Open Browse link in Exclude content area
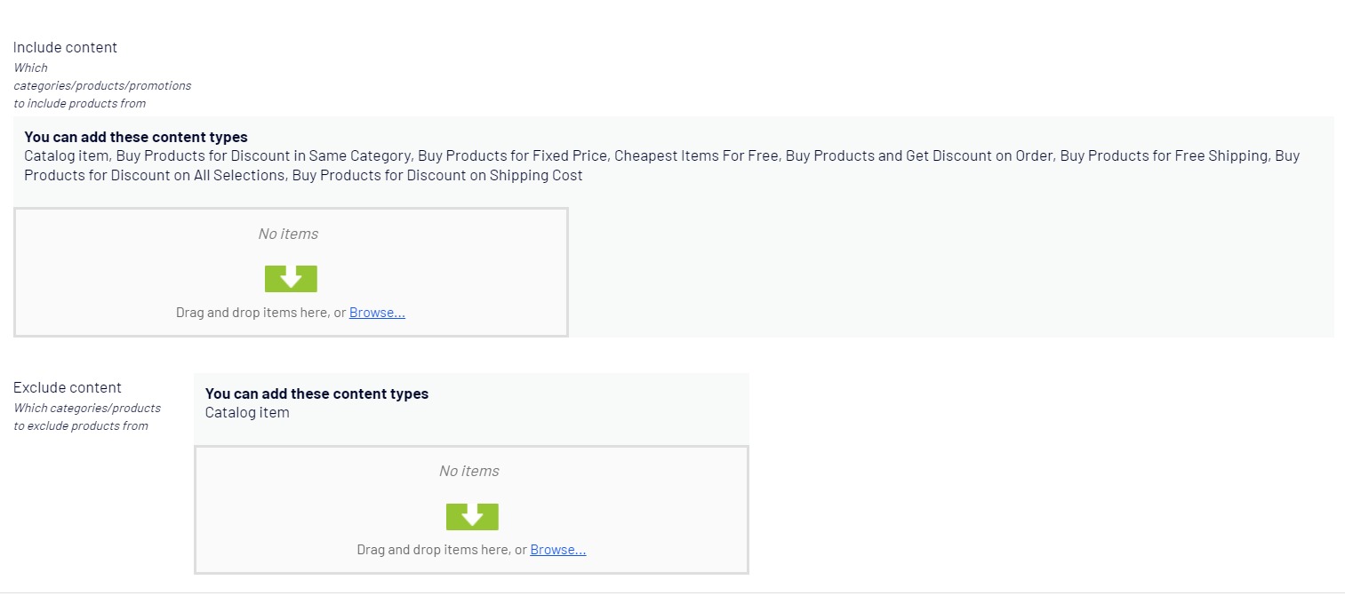The height and width of the screenshot is (596, 1345). (557, 550)
